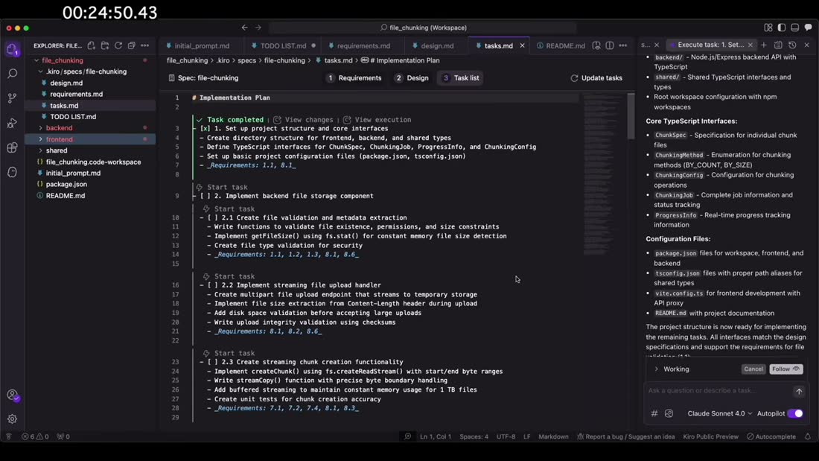Toggle the bottom panel layout icon

coord(795,27)
